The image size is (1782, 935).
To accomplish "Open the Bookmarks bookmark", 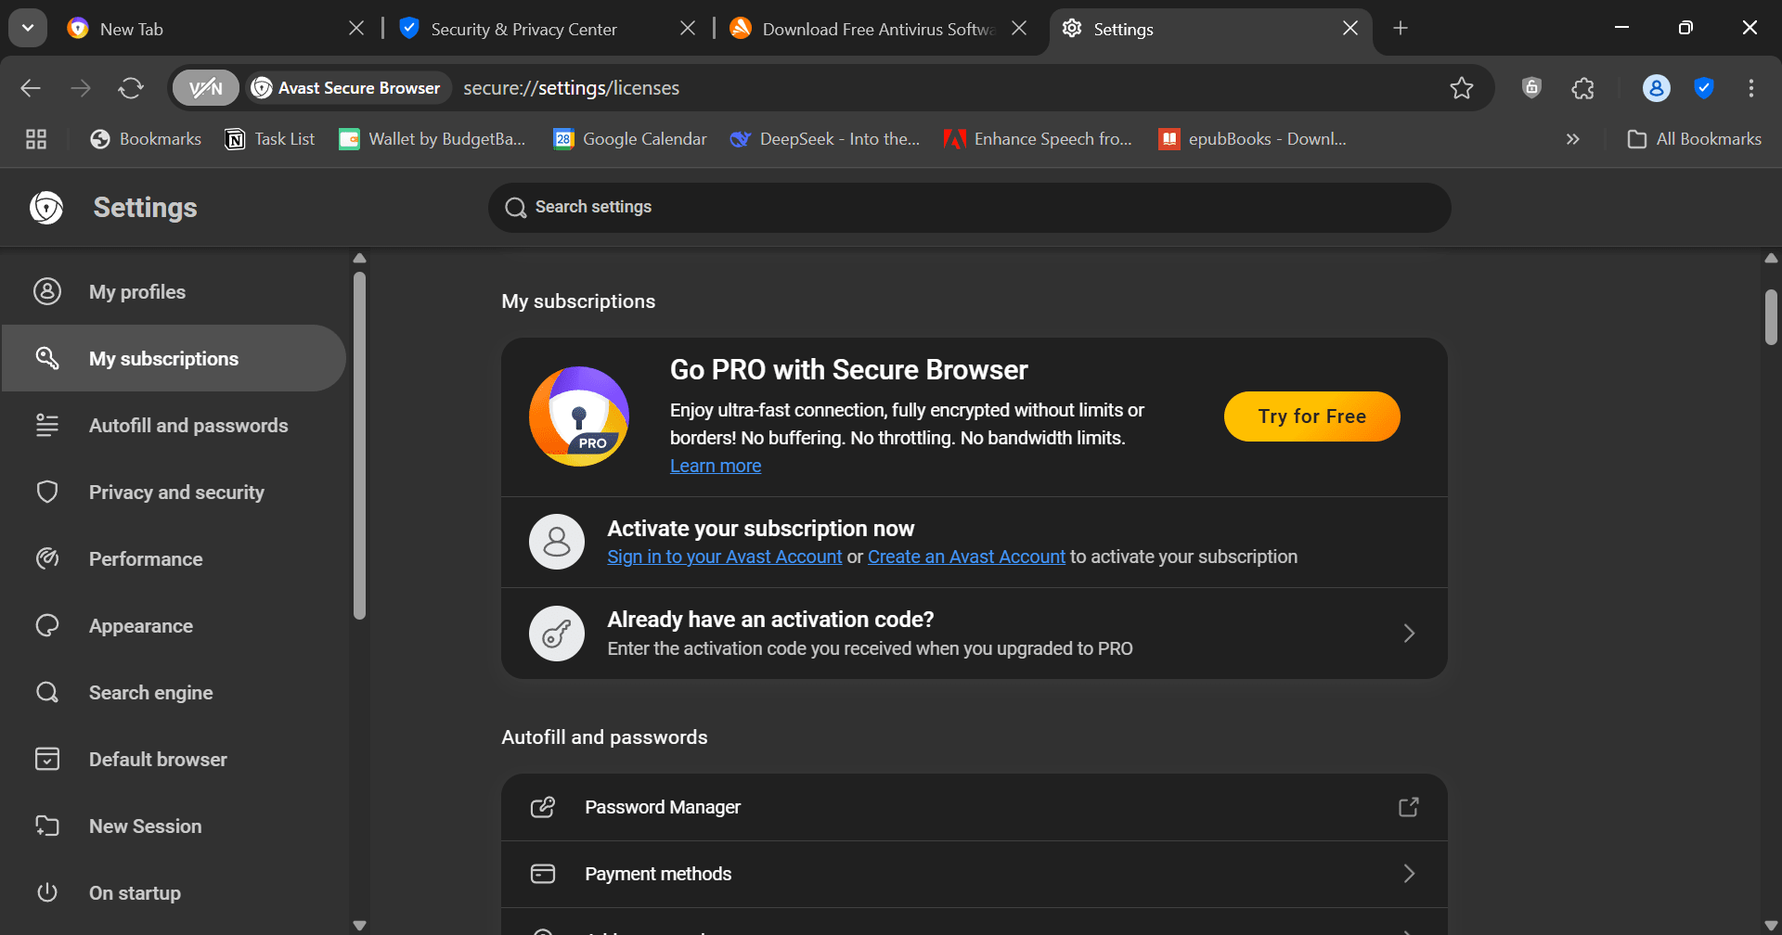I will (x=145, y=139).
